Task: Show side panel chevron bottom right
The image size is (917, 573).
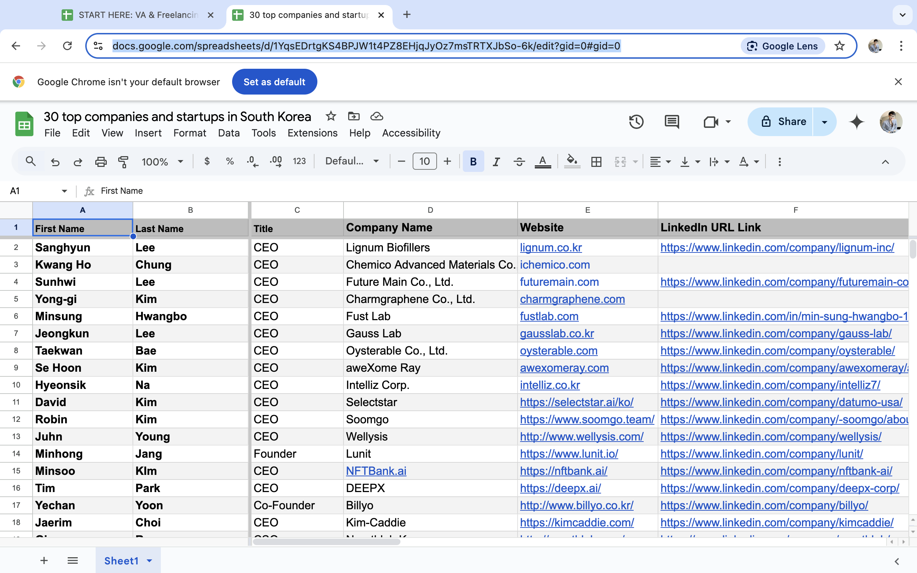Action: coord(897,561)
